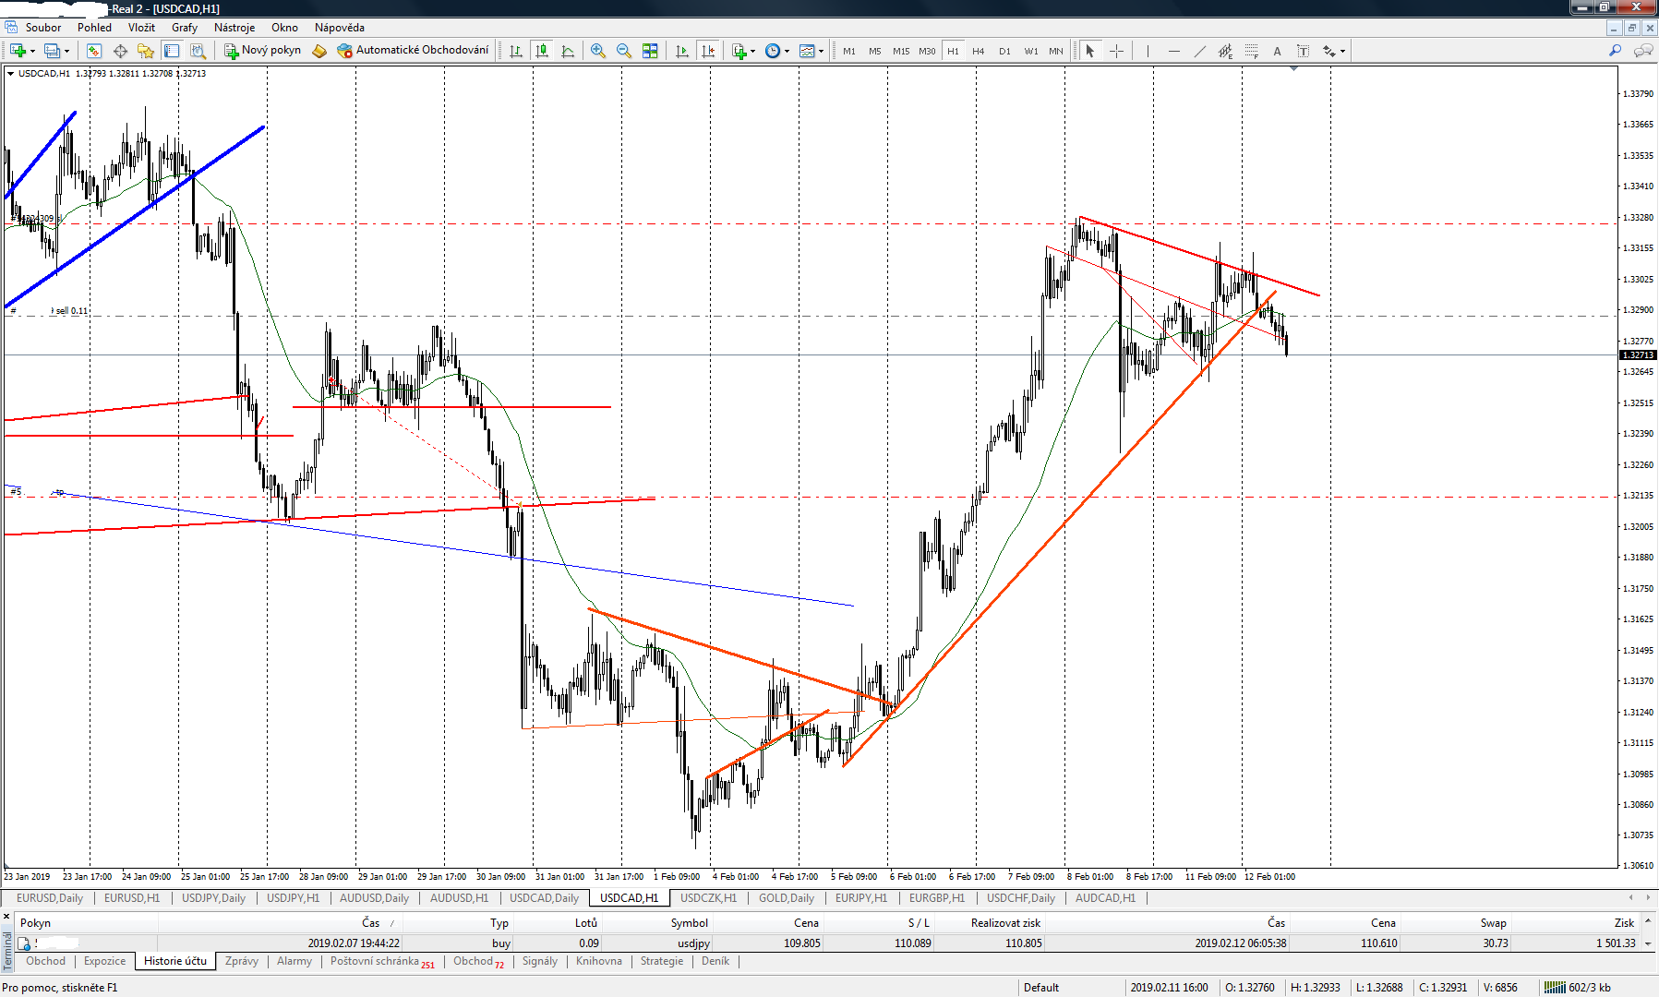Toggle chart auto scroll
This screenshot has height=997, width=1659.
[682, 51]
